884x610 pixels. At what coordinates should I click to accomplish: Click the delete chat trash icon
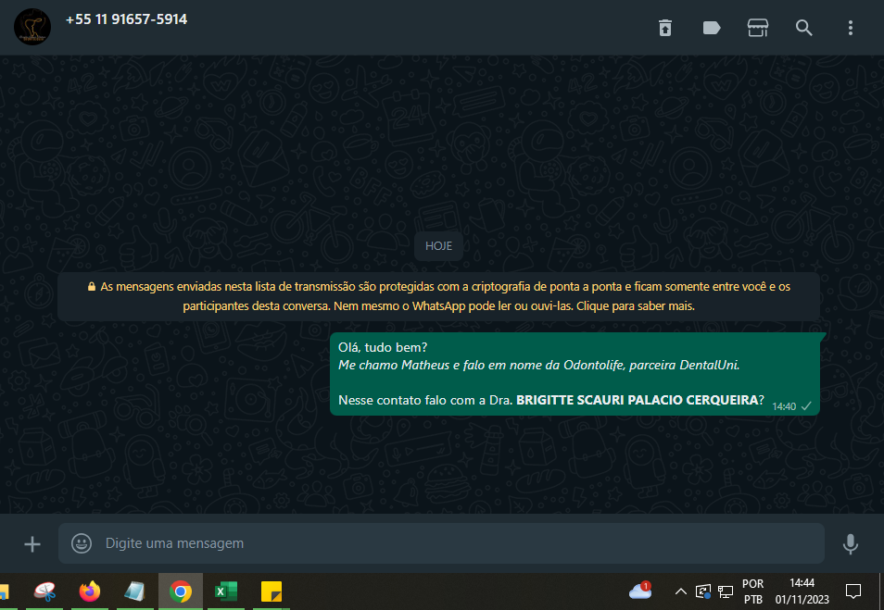[665, 28]
